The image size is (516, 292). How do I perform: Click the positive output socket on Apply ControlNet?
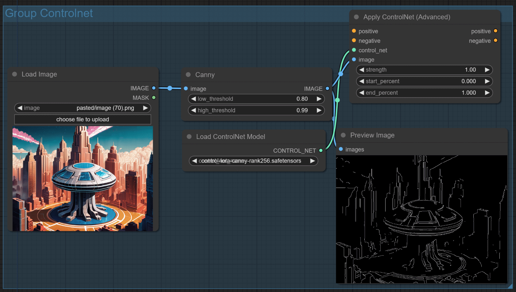point(495,31)
